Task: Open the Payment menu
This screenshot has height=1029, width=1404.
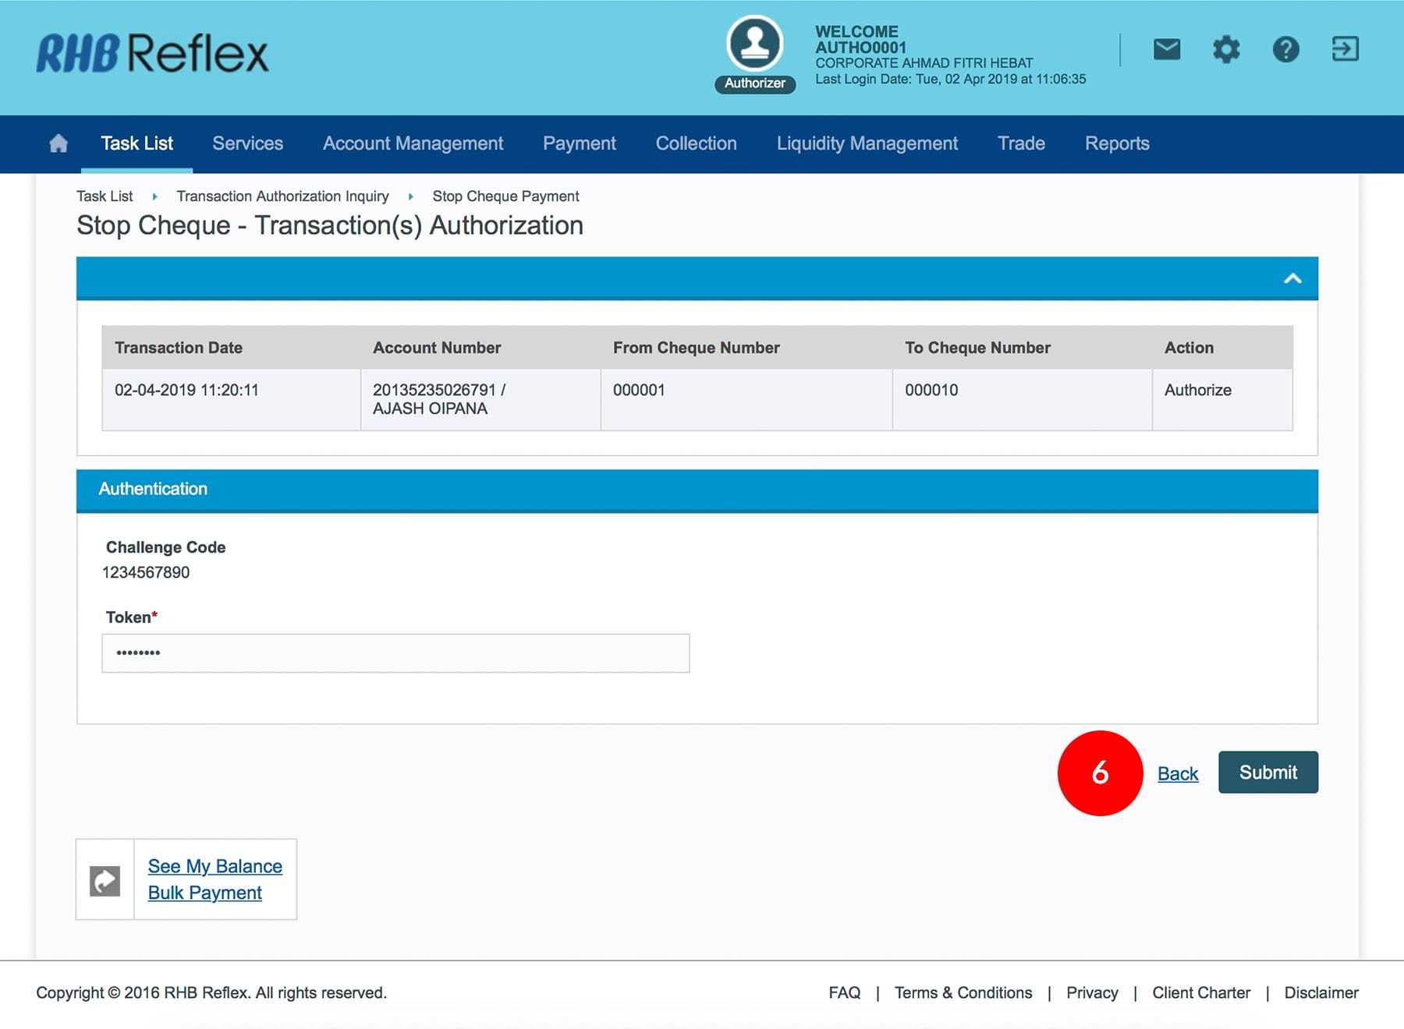Action: tap(579, 143)
